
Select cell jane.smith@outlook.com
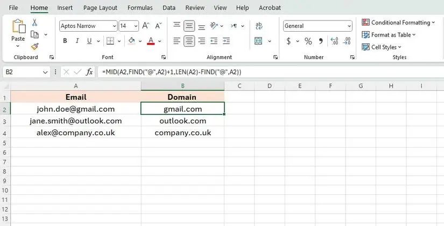(76, 121)
